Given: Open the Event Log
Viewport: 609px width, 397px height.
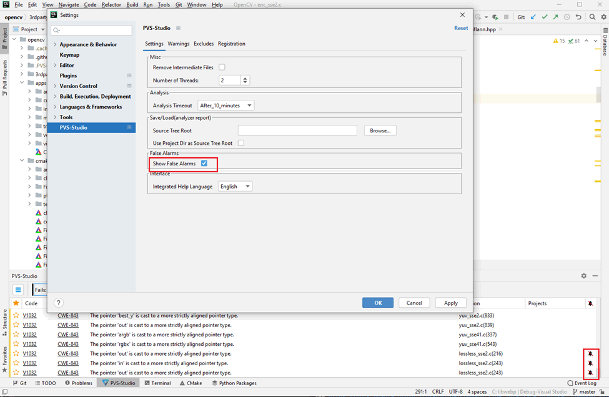Looking at the screenshot, I should pos(582,383).
